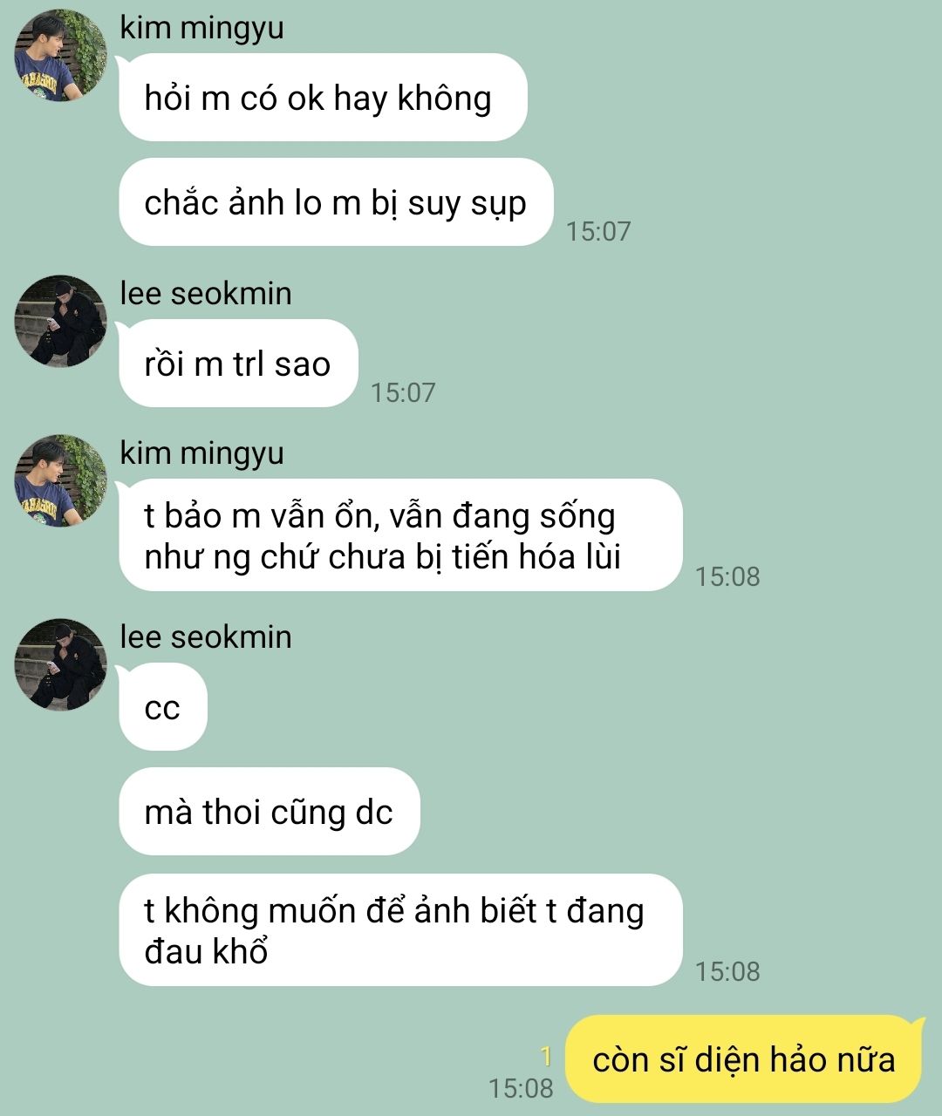
Task: Tap lee seokmin's lower profile picture
Action: tap(60, 665)
